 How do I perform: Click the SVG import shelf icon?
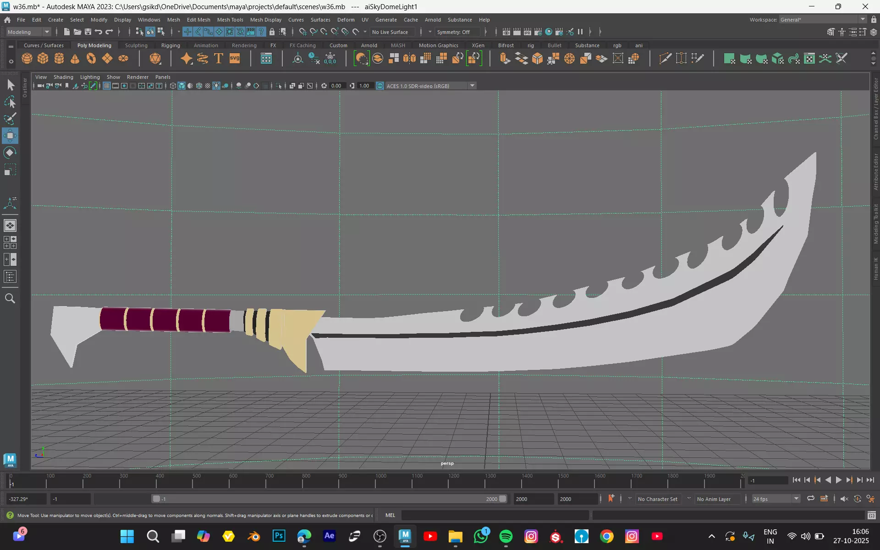(235, 59)
